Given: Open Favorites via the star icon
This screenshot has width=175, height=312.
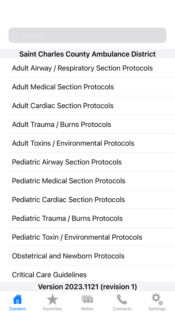Looking at the screenshot, I should (x=52, y=299).
